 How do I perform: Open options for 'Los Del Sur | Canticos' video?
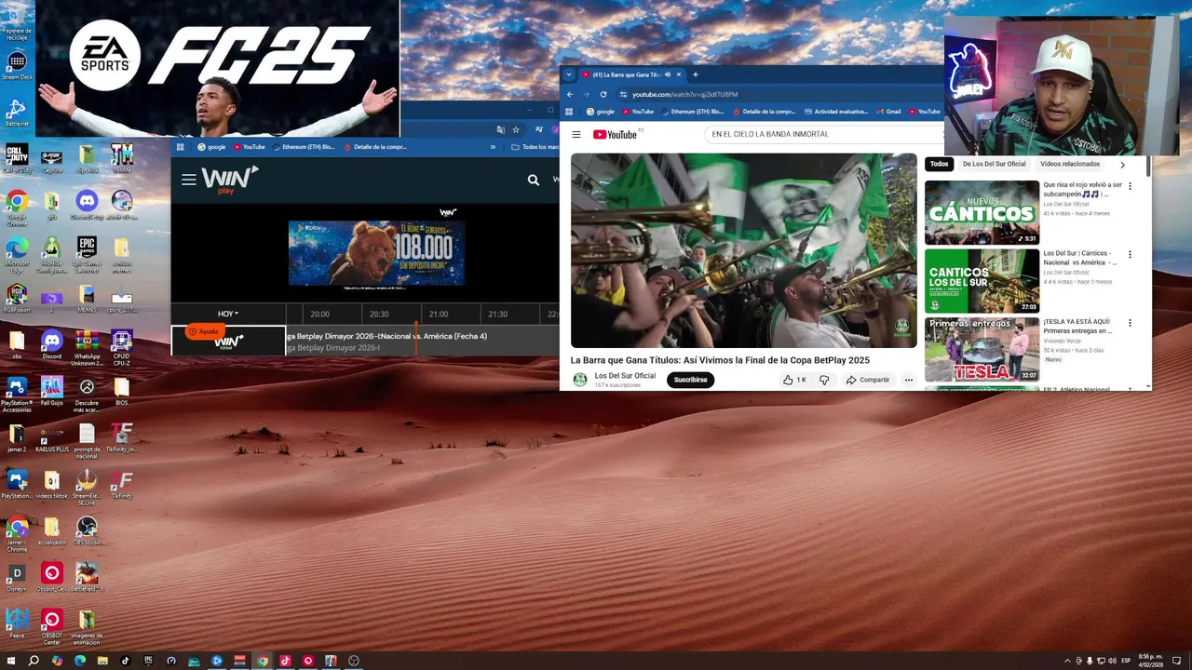coord(1130,254)
